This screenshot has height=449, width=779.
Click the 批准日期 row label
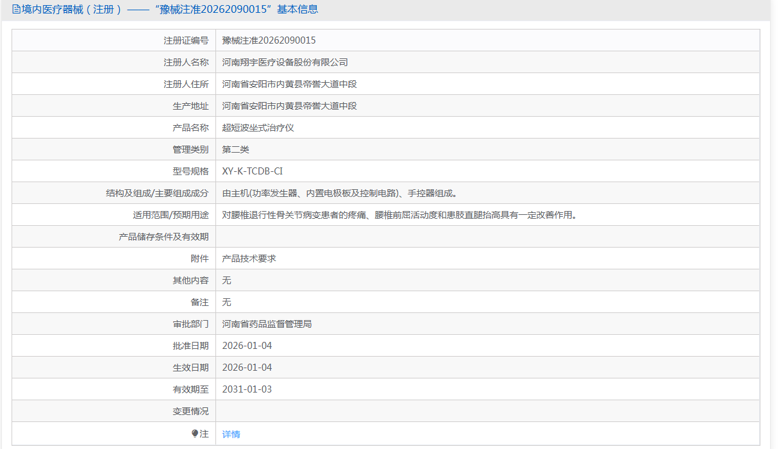[x=190, y=346]
